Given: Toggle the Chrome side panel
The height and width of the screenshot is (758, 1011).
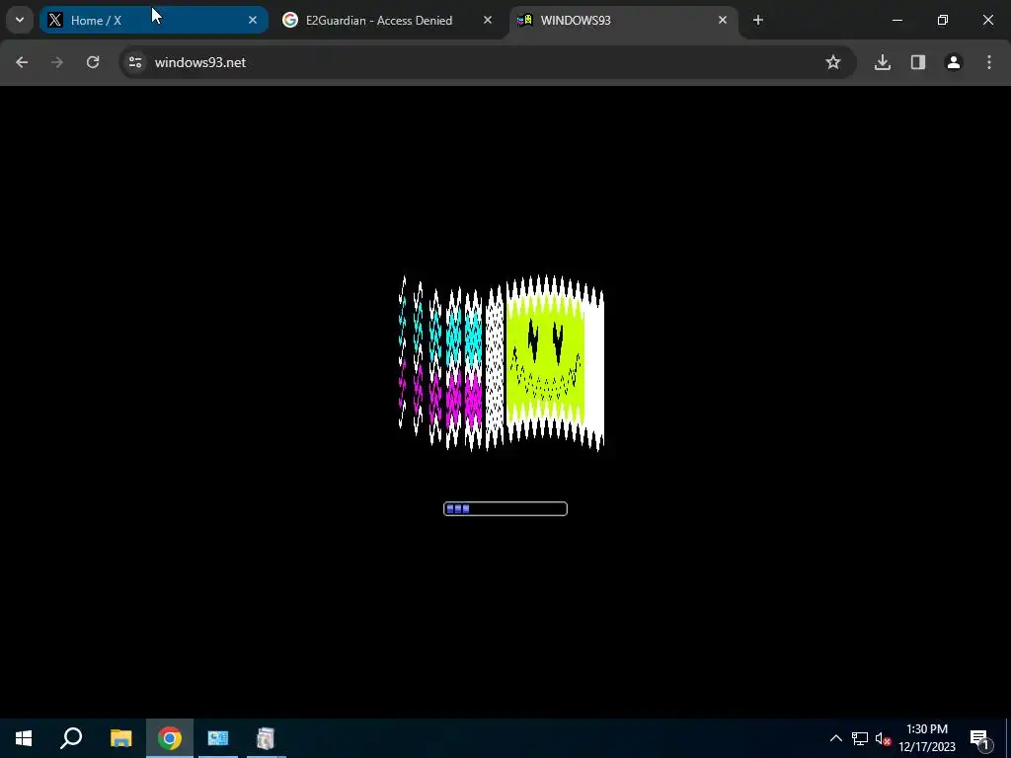Looking at the screenshot, I should [918, 62].
